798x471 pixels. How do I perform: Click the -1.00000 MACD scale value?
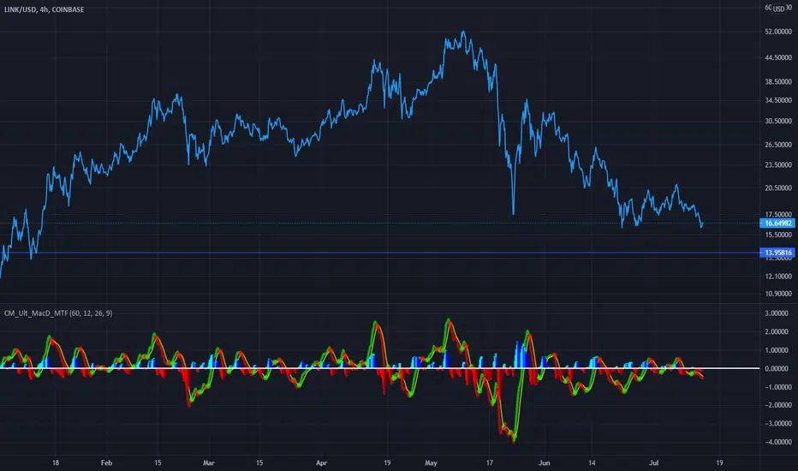click(778, 387)
